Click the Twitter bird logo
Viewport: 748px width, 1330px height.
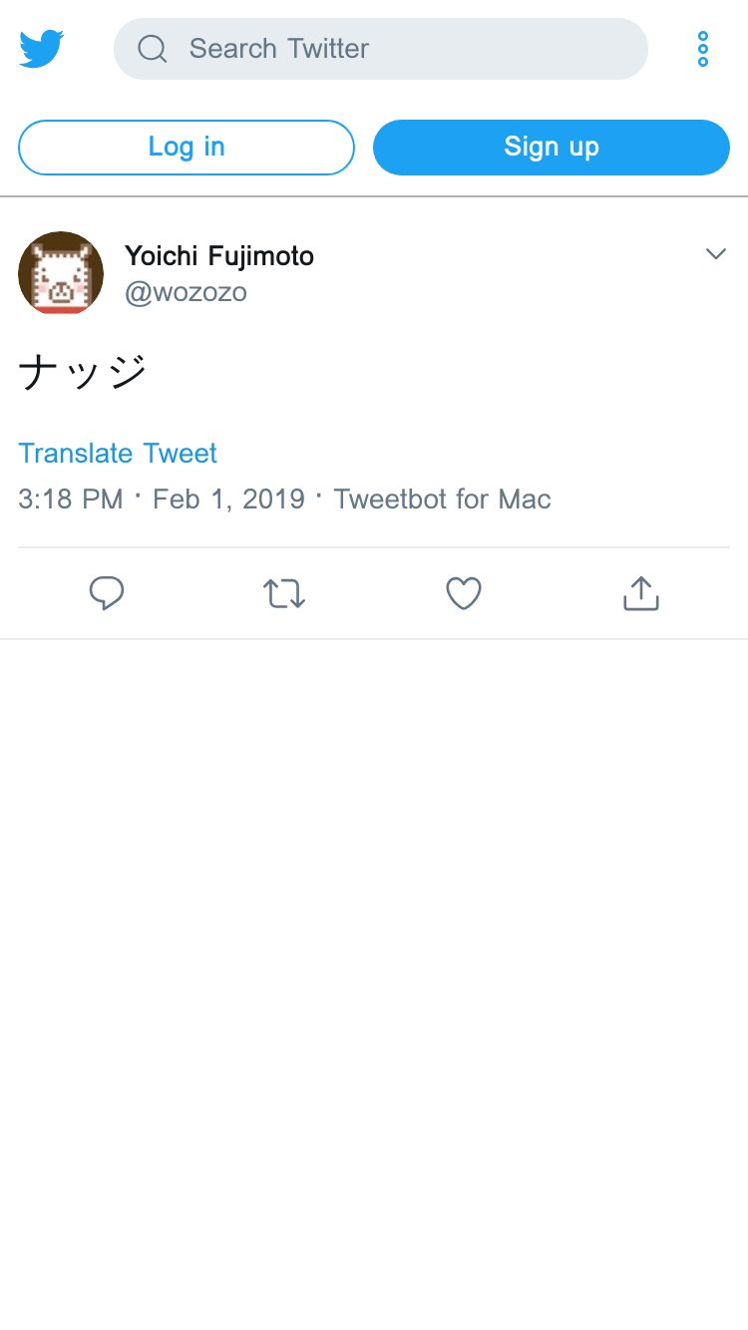click(x=42, y=49)
